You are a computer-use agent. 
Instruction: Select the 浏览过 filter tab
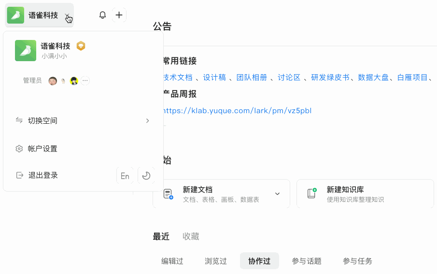coord(216,261)
